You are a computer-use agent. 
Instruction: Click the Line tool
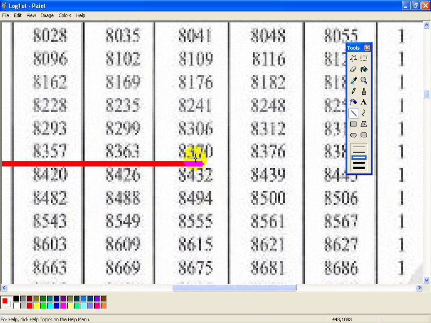click(x=353, y=113)
